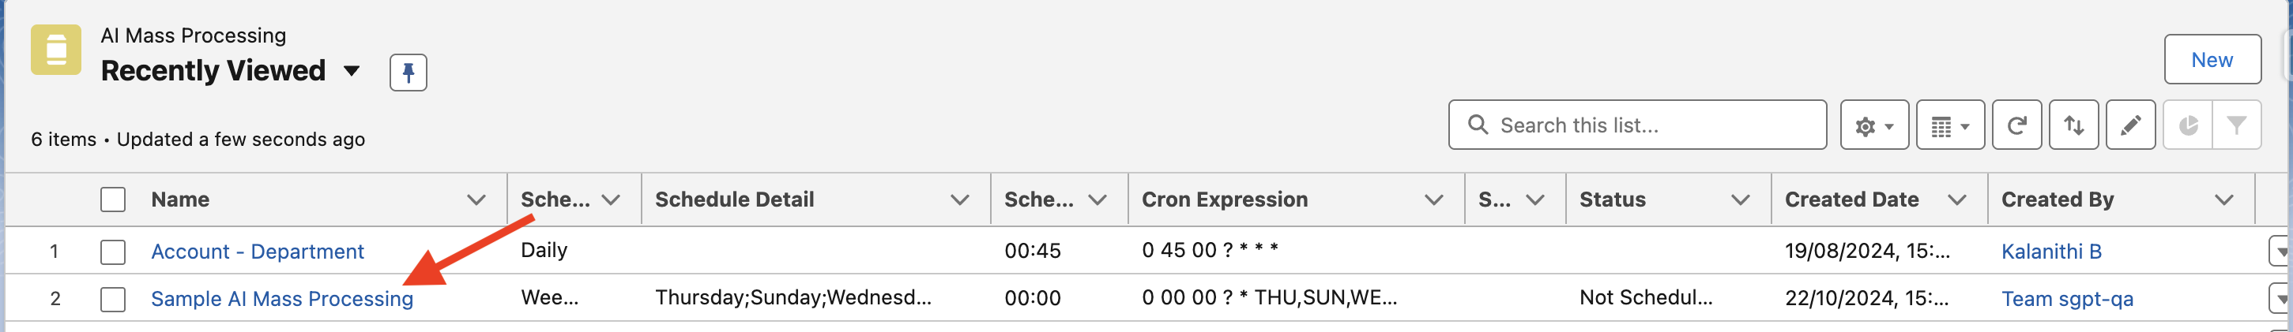Open the Sample AI Mass Processing record

(281, 299)
